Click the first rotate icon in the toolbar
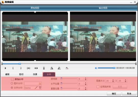 click(x=52, y=68)
